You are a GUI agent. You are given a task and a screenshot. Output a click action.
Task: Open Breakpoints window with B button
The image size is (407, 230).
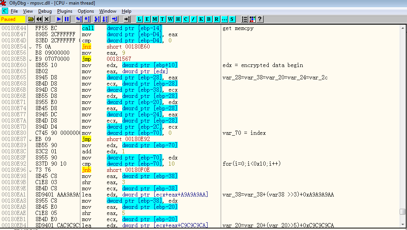point(209,19)
